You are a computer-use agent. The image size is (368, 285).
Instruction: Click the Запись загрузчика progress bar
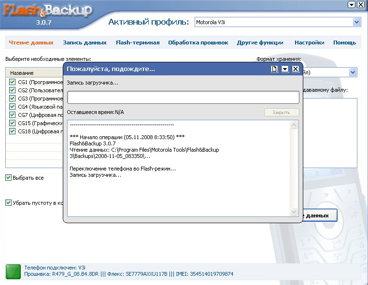pos(183,98)
